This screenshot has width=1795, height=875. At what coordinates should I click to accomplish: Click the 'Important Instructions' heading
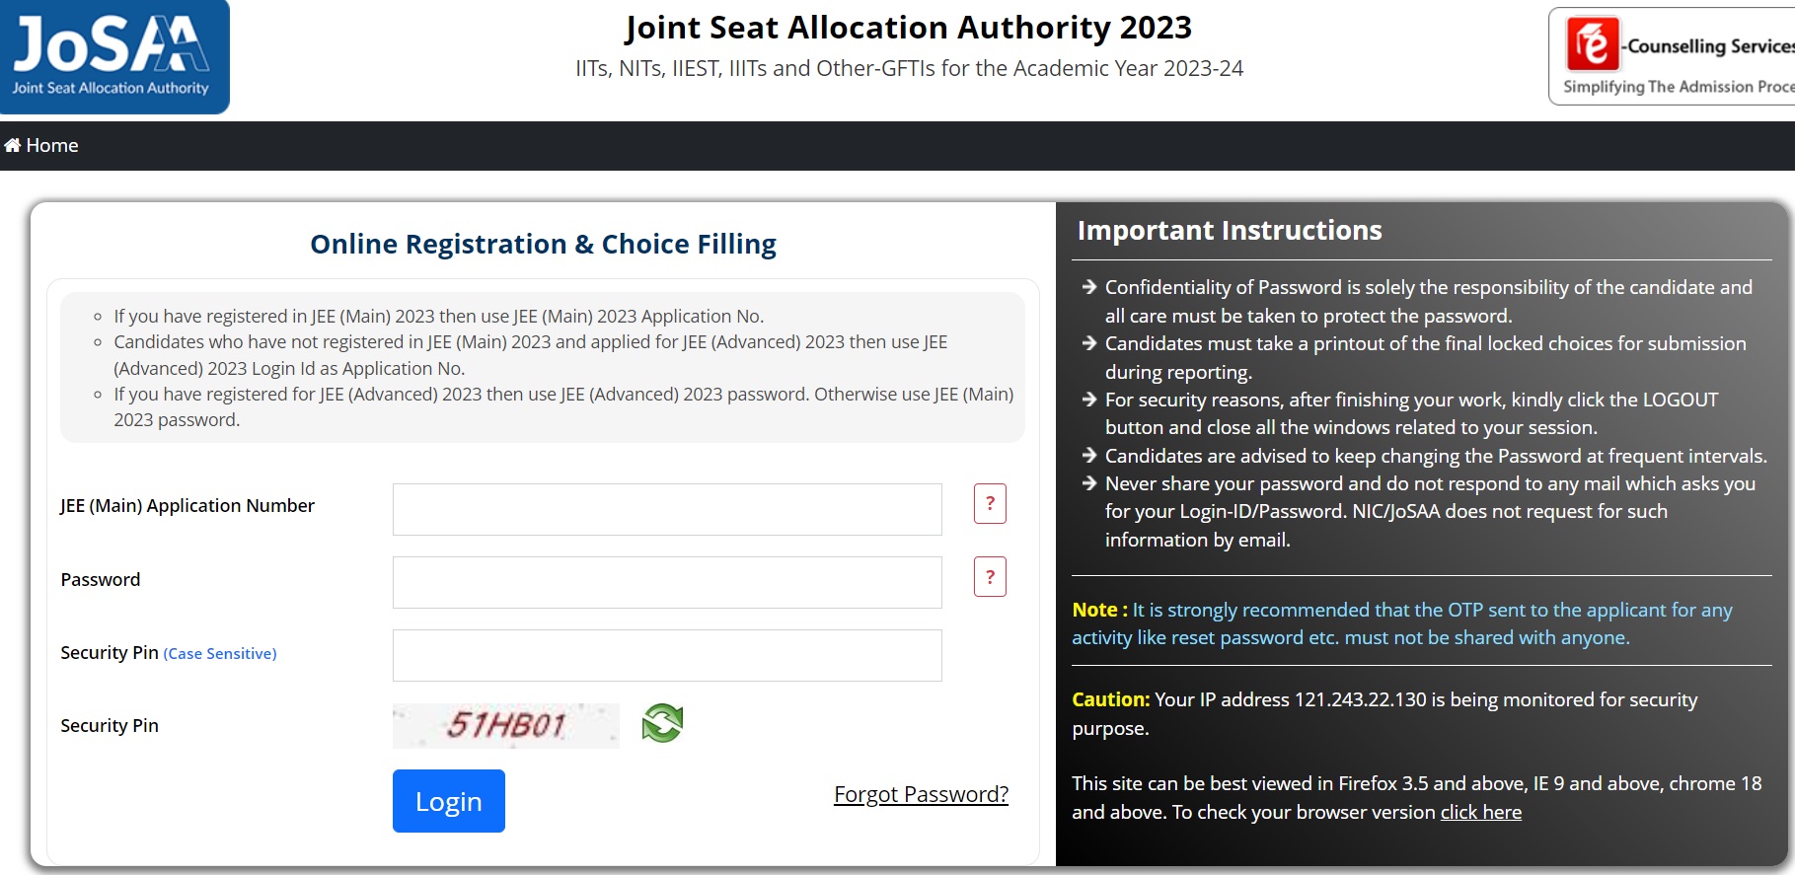point(1230,230)
